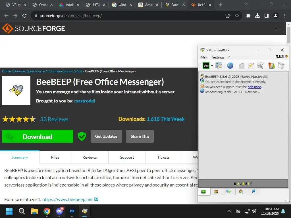Viewport: 291px width, 218px height.
Task: Click the BeeBEEP banner bar
Action: [243, 184]
